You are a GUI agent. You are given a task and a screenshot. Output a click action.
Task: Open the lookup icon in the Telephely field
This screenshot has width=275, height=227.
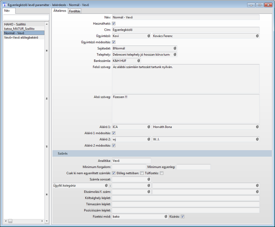[x=175, y=55]
